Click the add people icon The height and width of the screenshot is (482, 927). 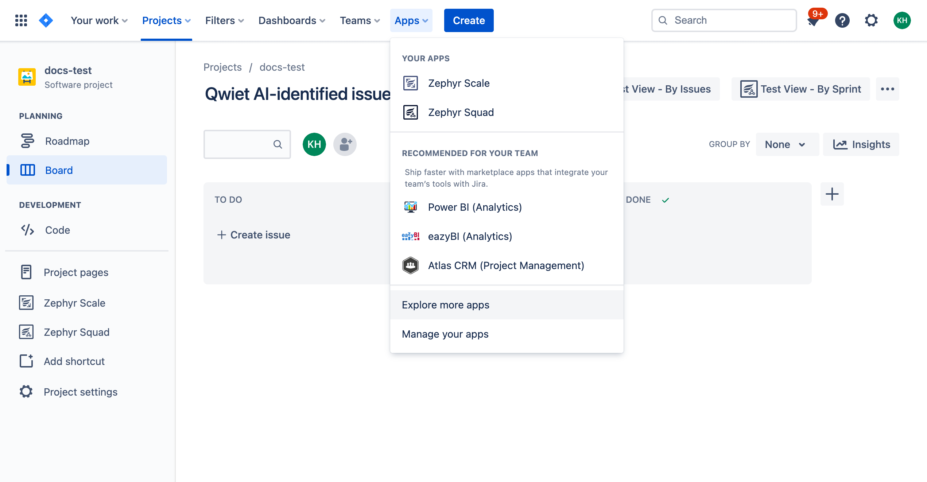point(345,144)
